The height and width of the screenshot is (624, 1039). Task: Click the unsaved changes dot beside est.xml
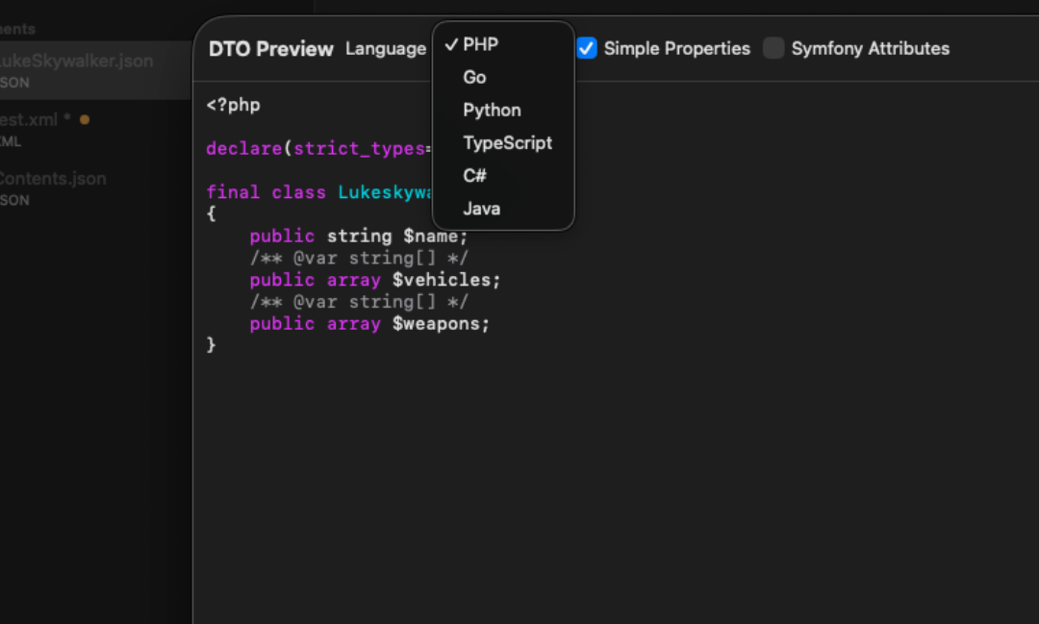click(x=86, y=119)
